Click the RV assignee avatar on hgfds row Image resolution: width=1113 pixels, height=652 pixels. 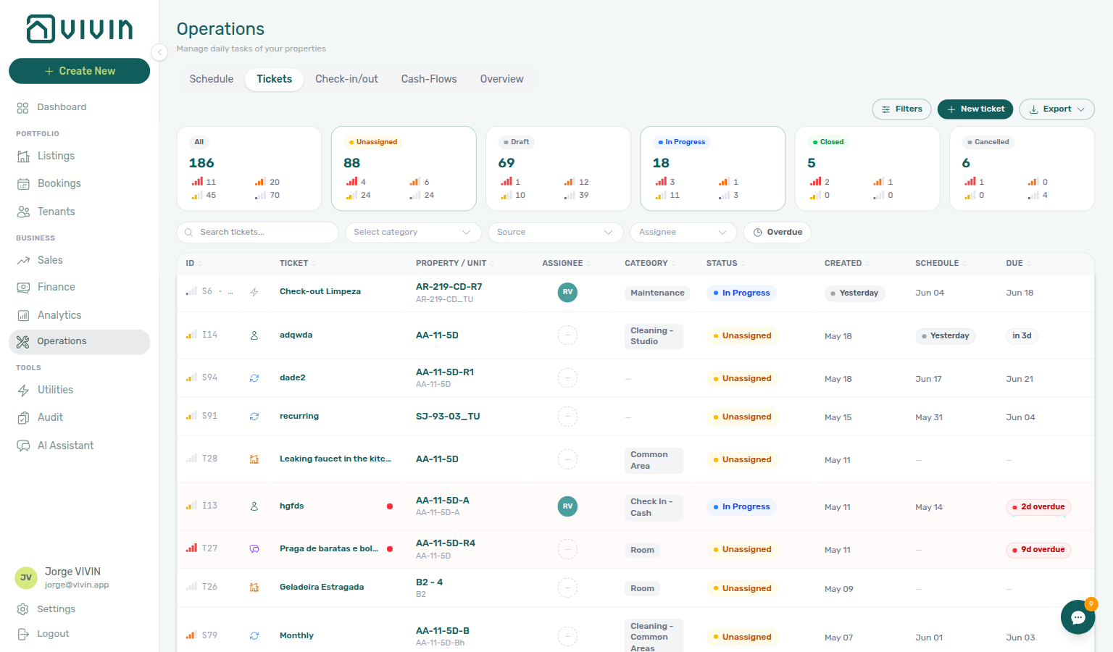pyautogui.click(x=567, y=506)
